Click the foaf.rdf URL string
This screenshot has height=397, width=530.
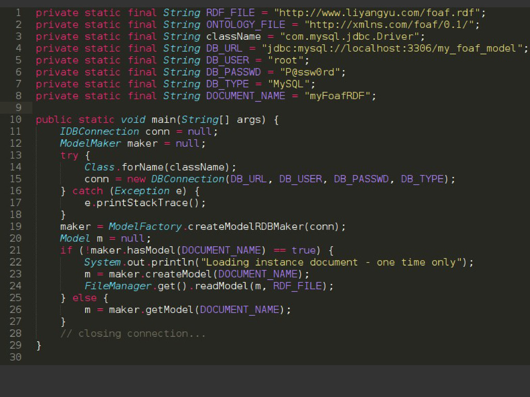point(377,13)
